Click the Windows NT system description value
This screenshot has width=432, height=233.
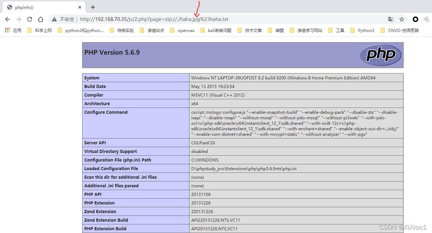(x=283, y=78)
